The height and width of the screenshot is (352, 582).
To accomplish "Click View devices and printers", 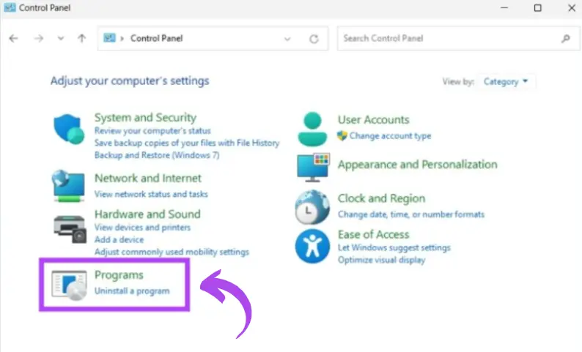I will point(142,228).
